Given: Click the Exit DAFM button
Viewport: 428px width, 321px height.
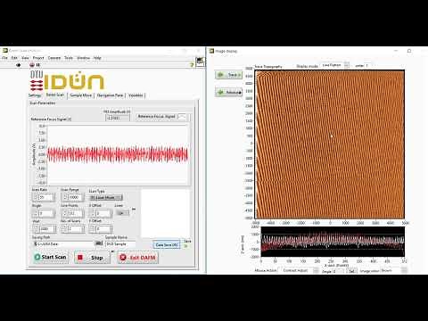Looking at the screenshot, I should [138, 258].
